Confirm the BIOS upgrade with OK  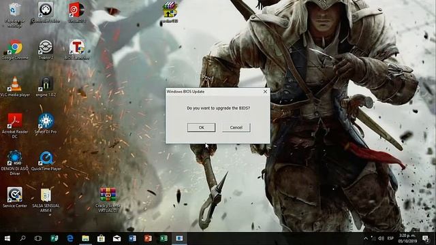[x=202, y=127]
